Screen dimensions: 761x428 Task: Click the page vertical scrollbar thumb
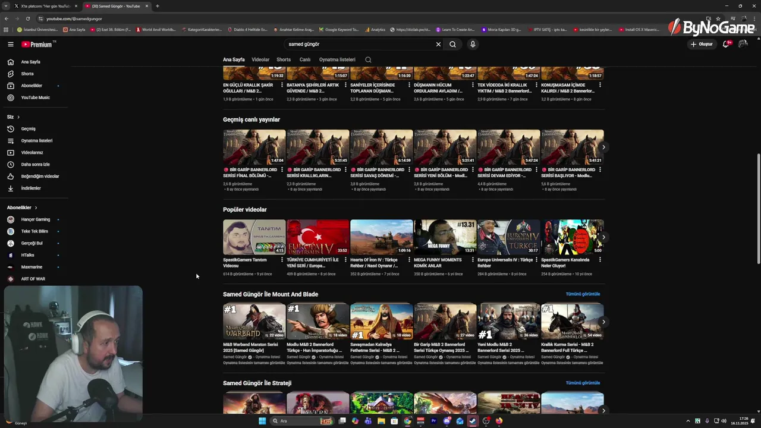[x=758, y=209]
